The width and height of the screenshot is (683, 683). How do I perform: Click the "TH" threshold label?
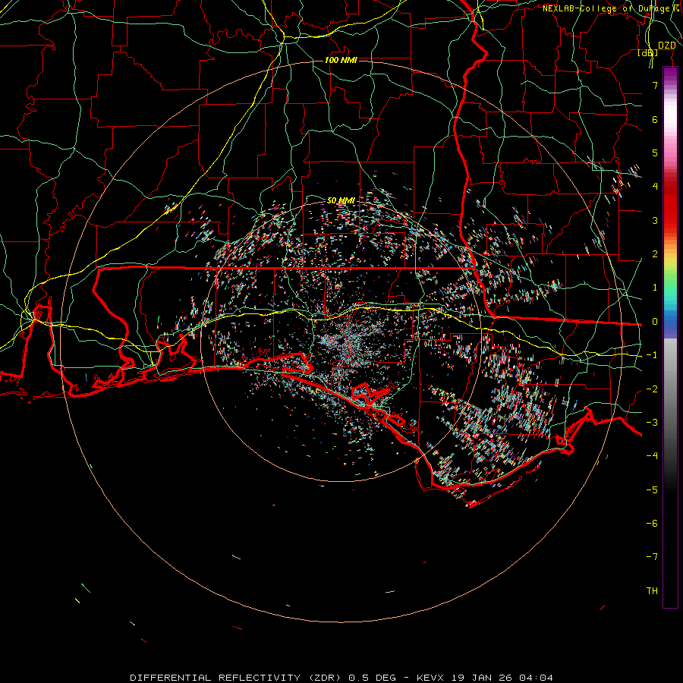pos(652,591)
